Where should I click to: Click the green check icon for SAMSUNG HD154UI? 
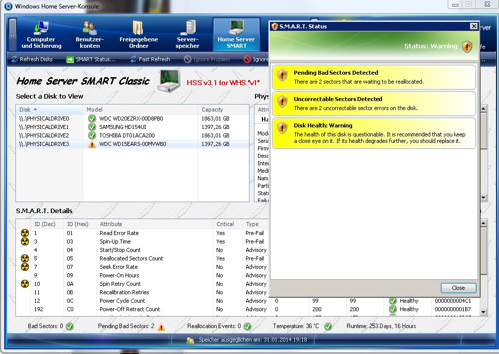[x=92, y=127]
